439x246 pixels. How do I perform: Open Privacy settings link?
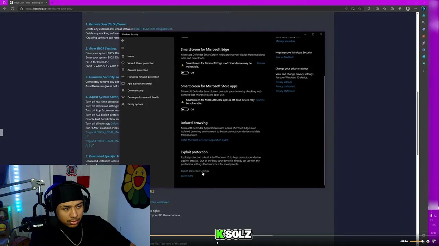(284, 82)
